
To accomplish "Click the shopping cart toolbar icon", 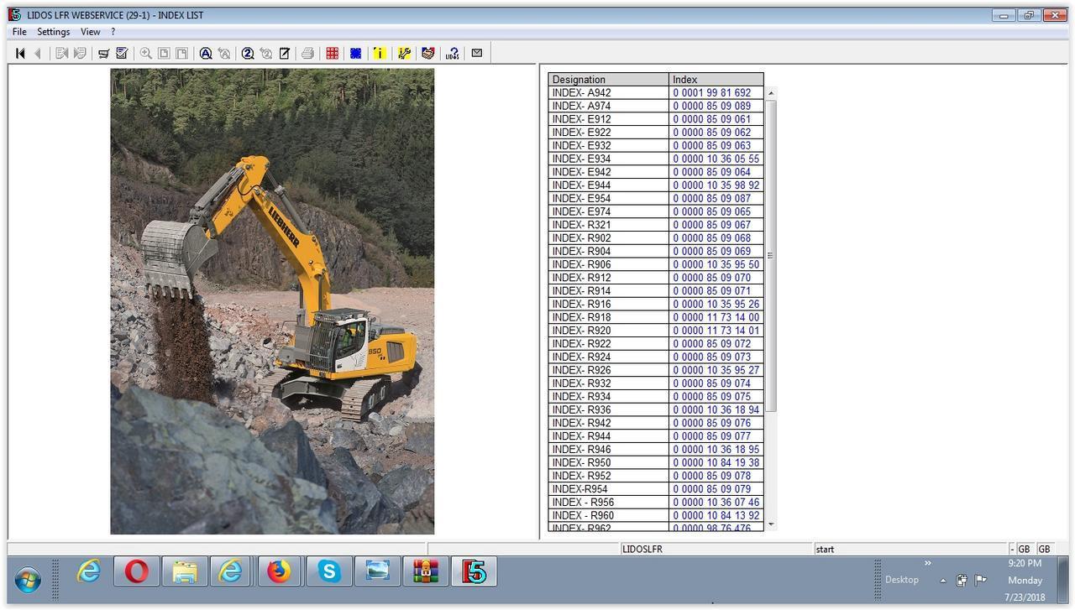I will tap(103, 54).
